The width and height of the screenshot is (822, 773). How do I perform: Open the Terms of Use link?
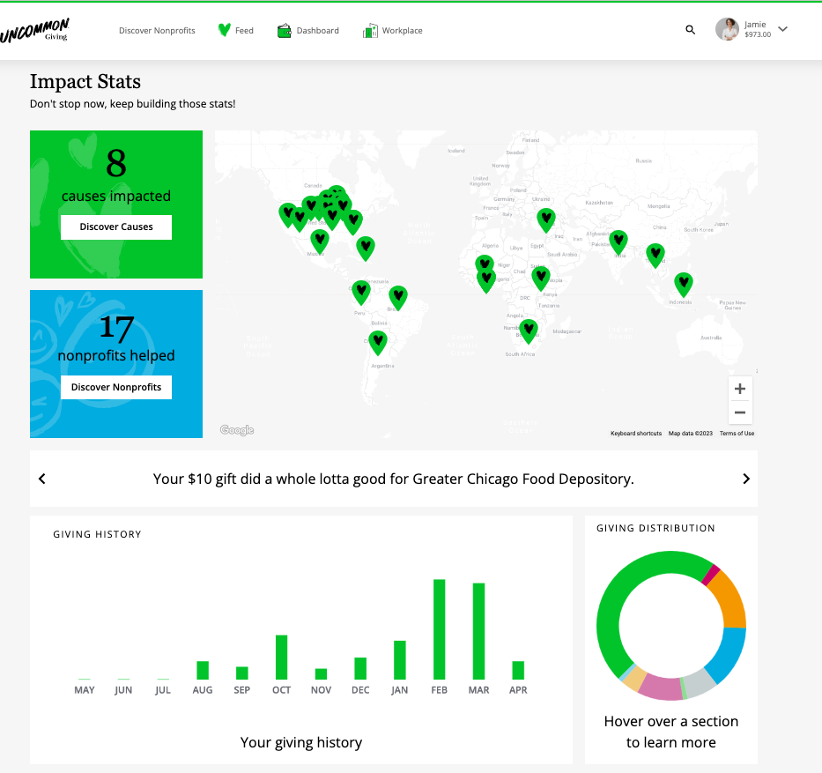click(x=737, y=433)
